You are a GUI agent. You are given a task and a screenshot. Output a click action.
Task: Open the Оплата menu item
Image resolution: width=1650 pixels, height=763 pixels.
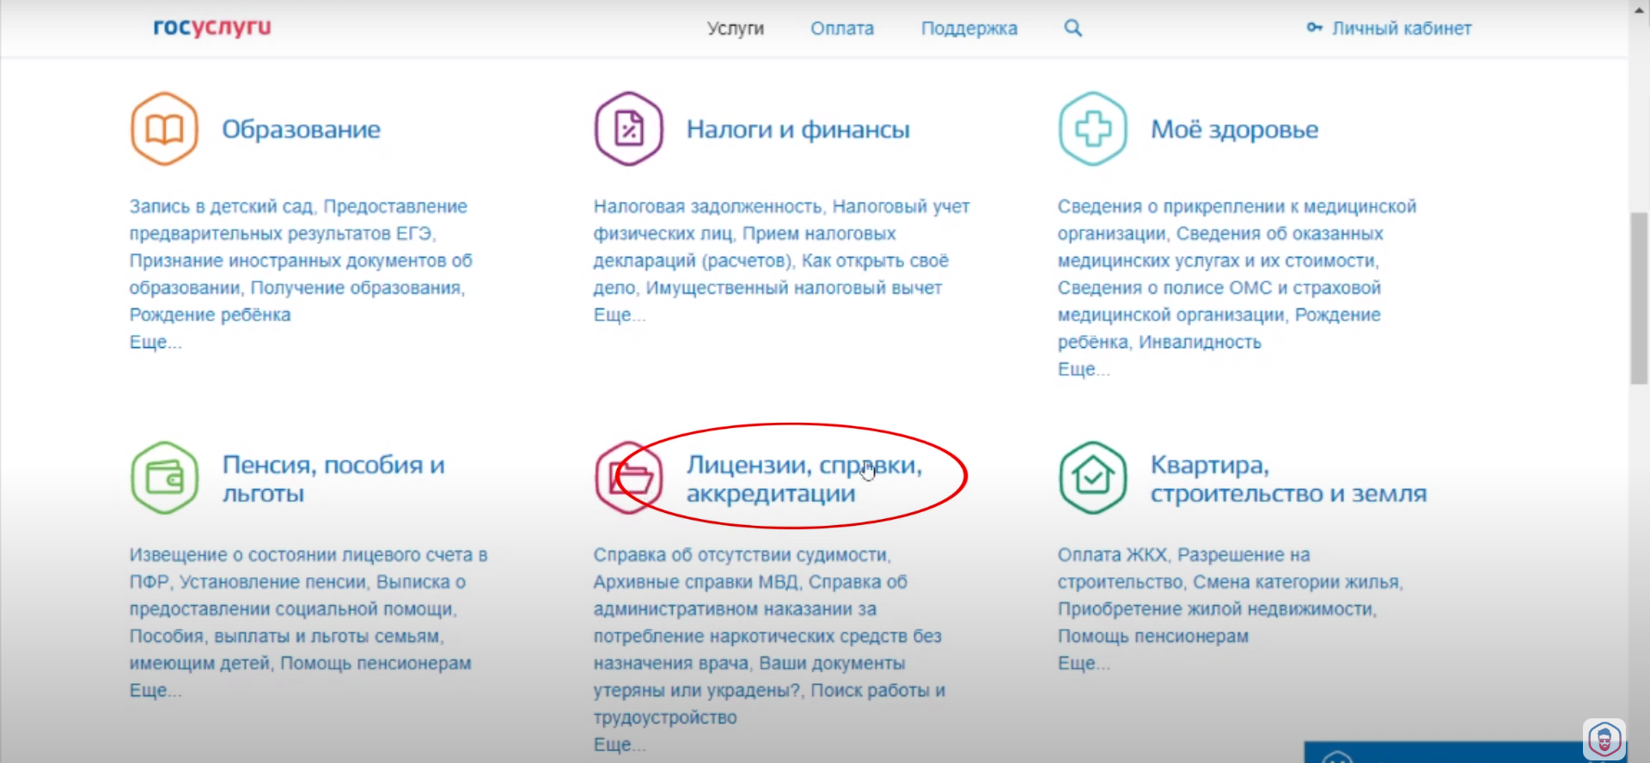pos(841,28)
